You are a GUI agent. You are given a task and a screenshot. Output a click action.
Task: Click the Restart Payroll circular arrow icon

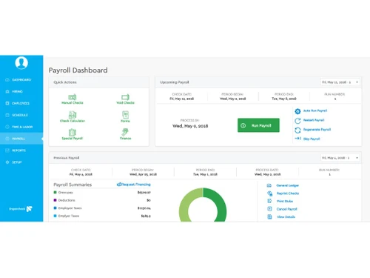pyautogui.click(x=297, y=121)
